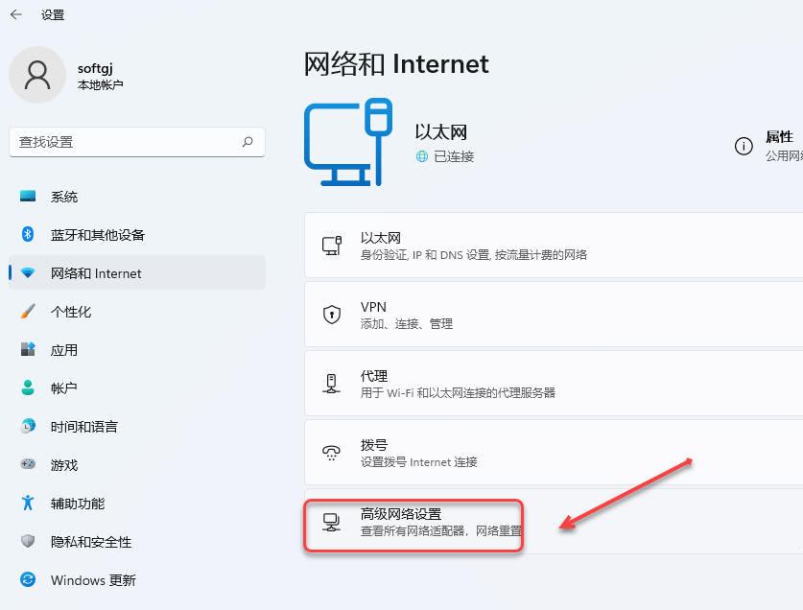The width and height of the screenshot is (803, 610).
Task: Open 游戏 settings page
Action: point(137,465)
